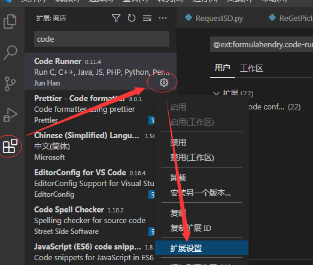The image size is (313, 265).
Task: Open the Extensions view icon
Action: (10, 146)
